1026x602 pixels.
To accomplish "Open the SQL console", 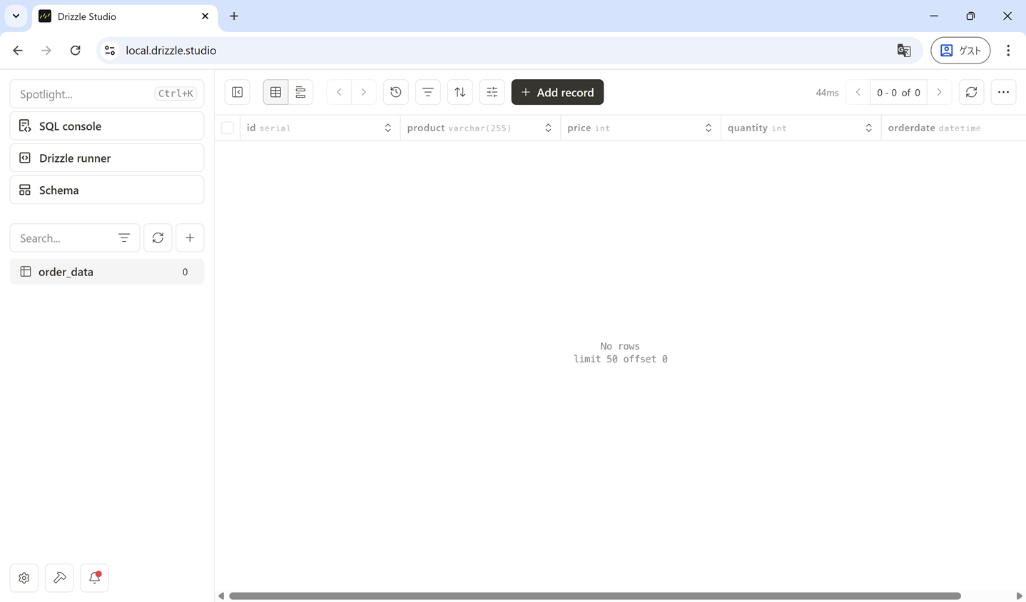I will 107,126.
